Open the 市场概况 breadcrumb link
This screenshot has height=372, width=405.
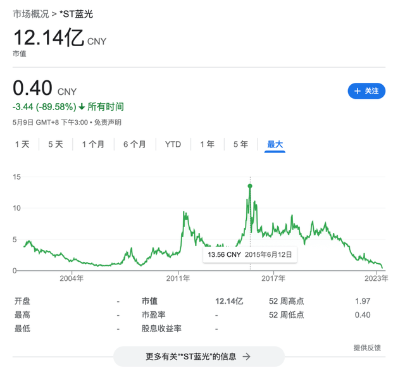click(31, 14)
